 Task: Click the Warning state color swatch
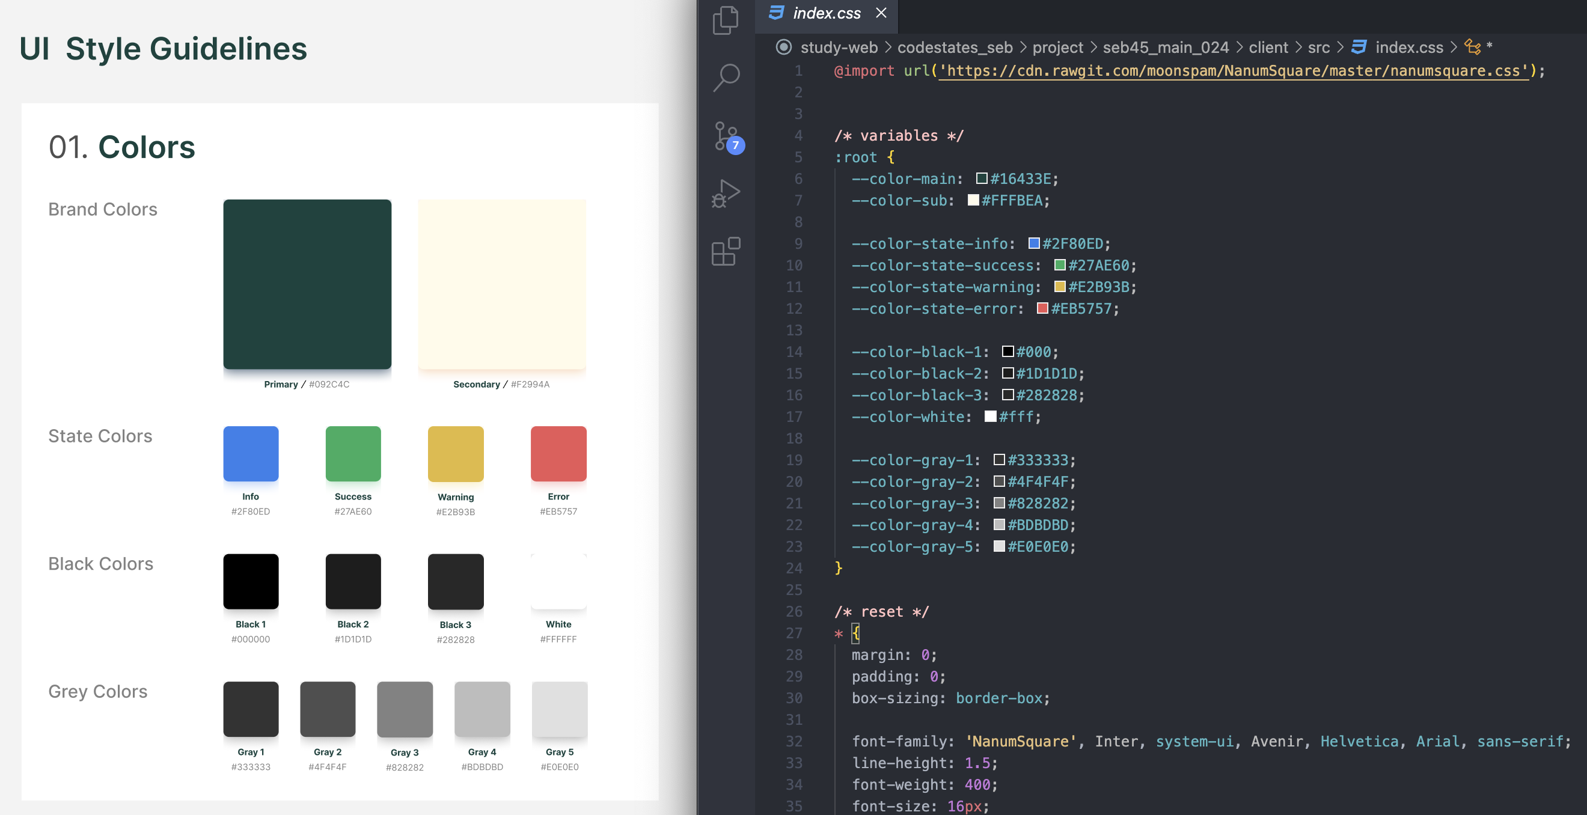(455, 453)
